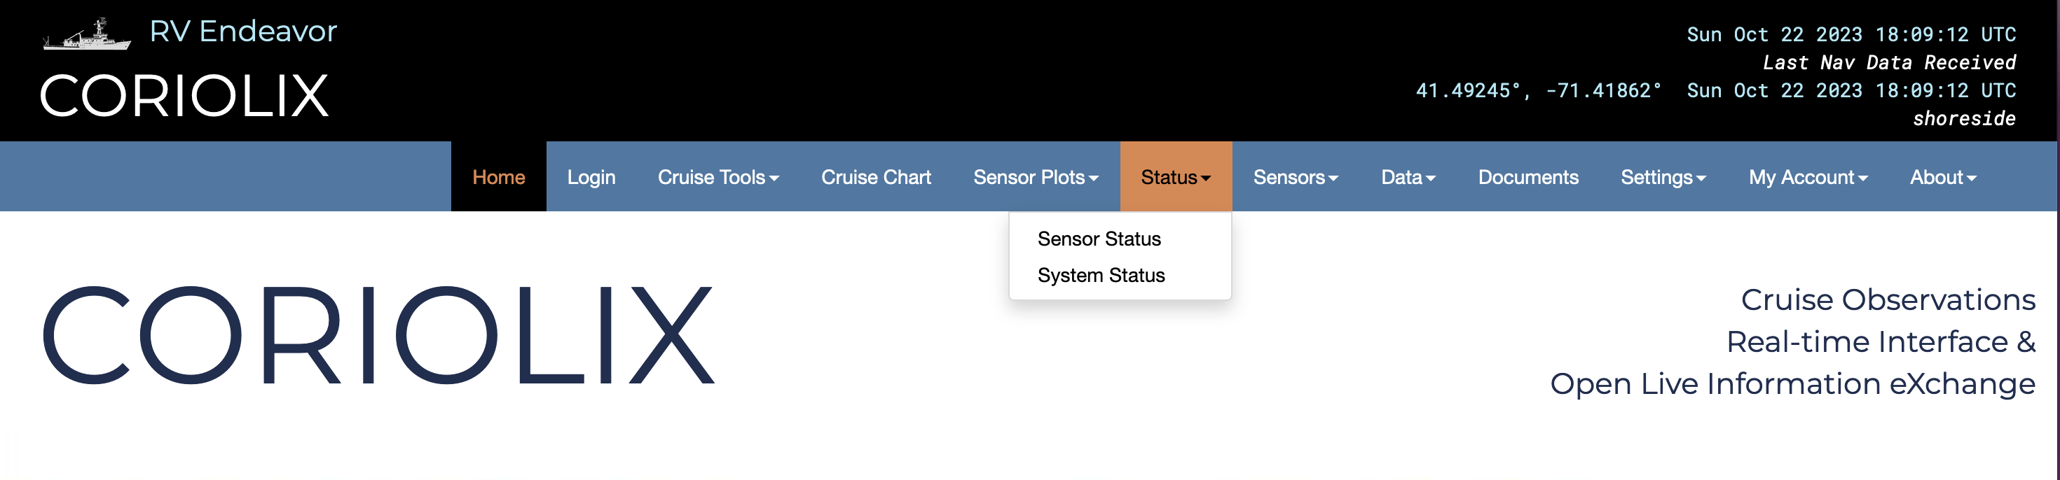Image resolution: width=2060 pixels, height=480 pixels.
Task: Click the white CORIOLIX header logo
Action: click(x=184, y=96)
